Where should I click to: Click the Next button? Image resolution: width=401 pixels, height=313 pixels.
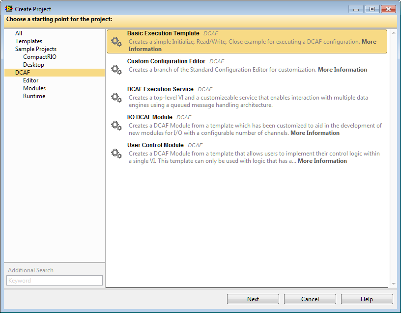click(253, 299)
